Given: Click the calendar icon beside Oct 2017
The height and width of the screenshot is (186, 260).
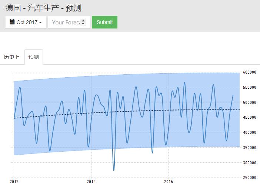Looking at the screenshot, I should 12,22.
